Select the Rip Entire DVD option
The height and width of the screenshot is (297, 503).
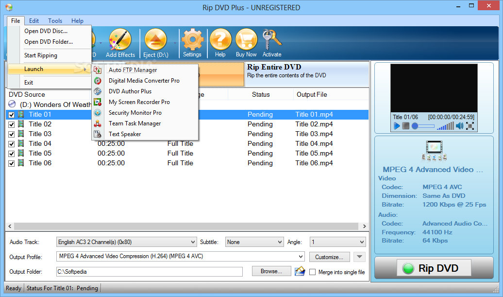(x=307, y=74)
